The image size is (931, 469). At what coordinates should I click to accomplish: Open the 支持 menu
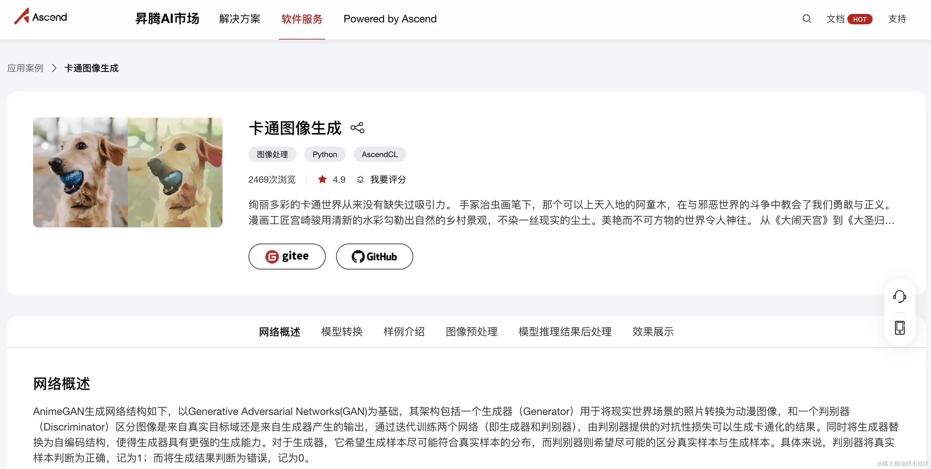(897, 19)
